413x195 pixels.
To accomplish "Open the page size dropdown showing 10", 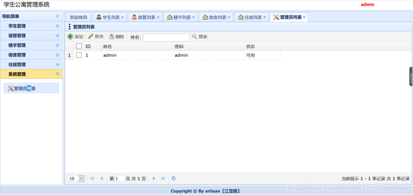I will click(x=82, y=179).
